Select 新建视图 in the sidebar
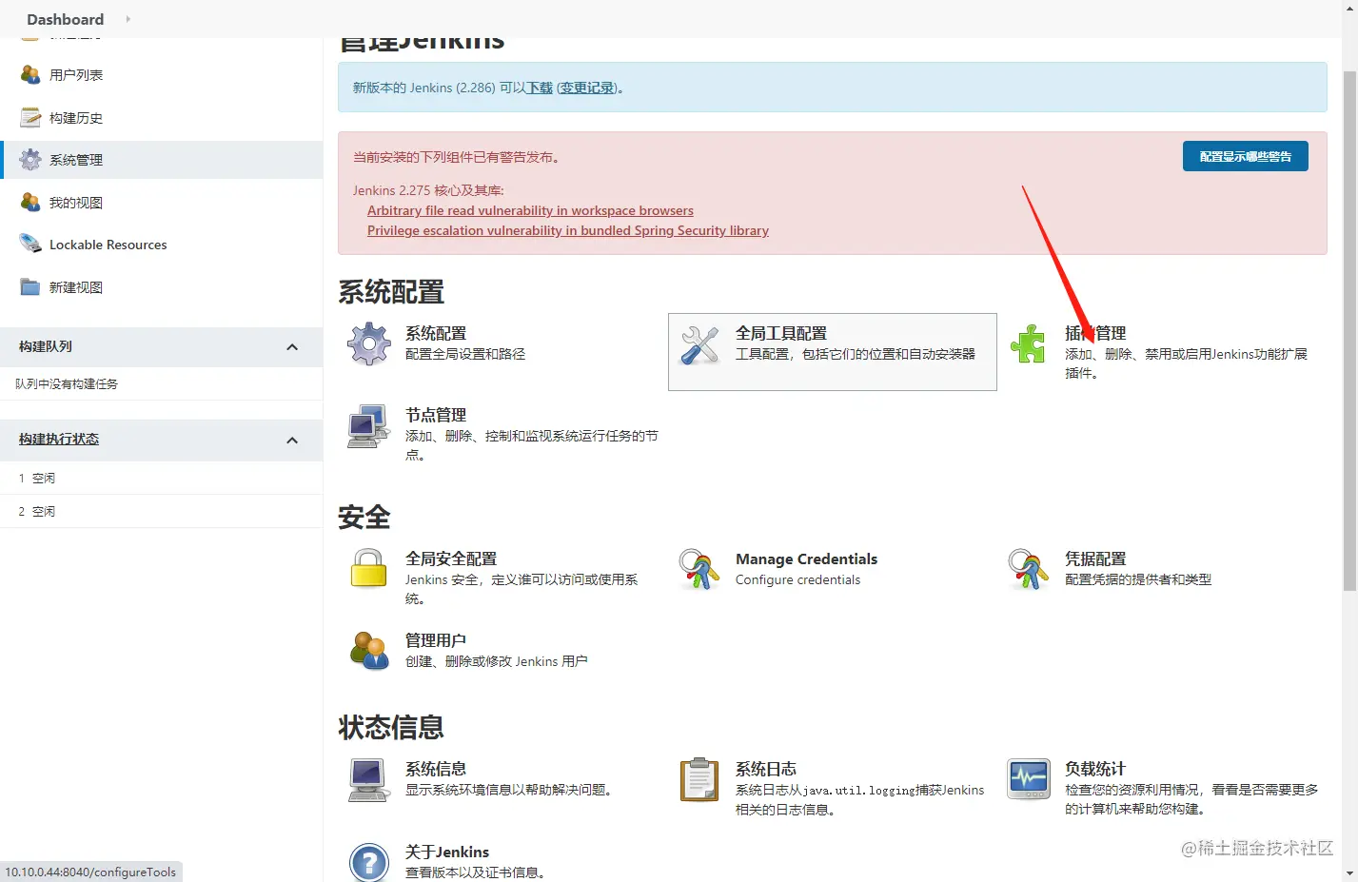This screenshot has width=1358, height=882. pos(76,287)
